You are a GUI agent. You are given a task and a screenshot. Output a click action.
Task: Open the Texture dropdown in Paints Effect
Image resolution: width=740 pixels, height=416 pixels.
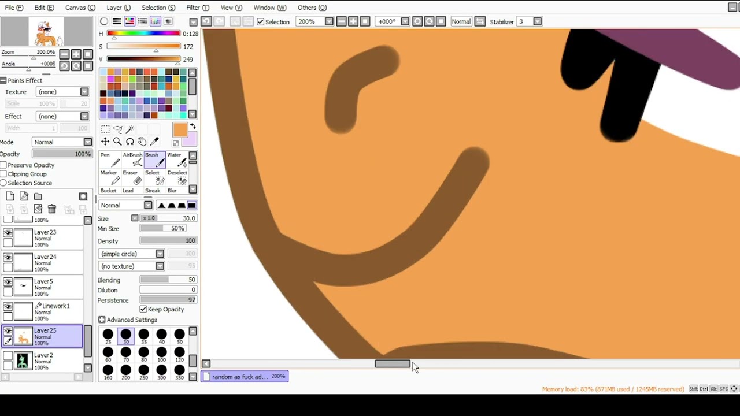click(x=84, y=92)
